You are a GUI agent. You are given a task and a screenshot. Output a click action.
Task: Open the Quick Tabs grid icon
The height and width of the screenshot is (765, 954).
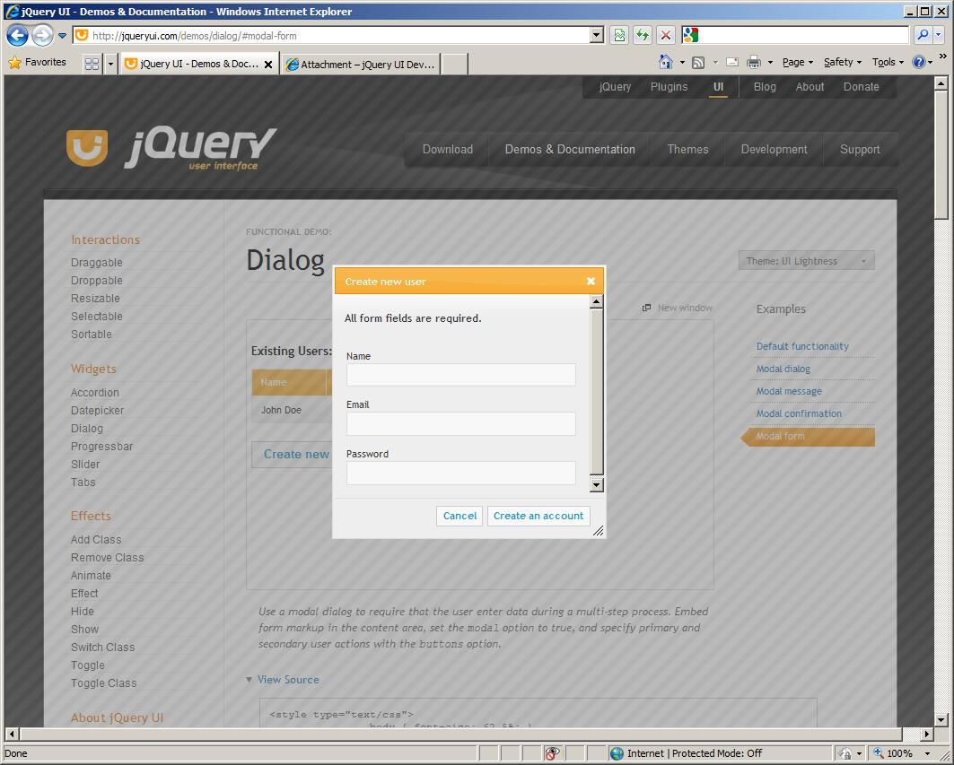[92, 64]
